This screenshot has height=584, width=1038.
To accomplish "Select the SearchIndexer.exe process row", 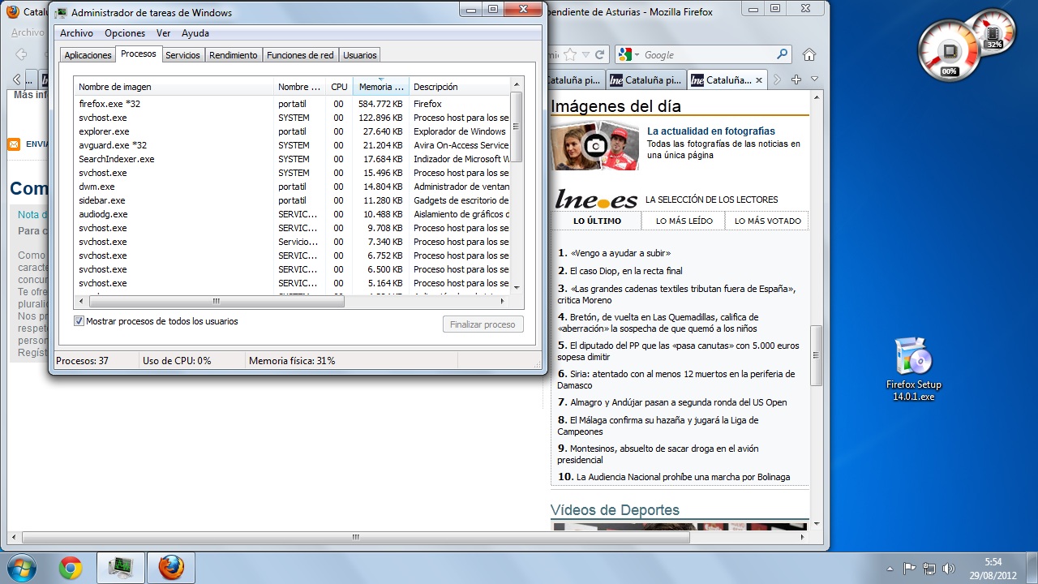I will click(293, 159).
